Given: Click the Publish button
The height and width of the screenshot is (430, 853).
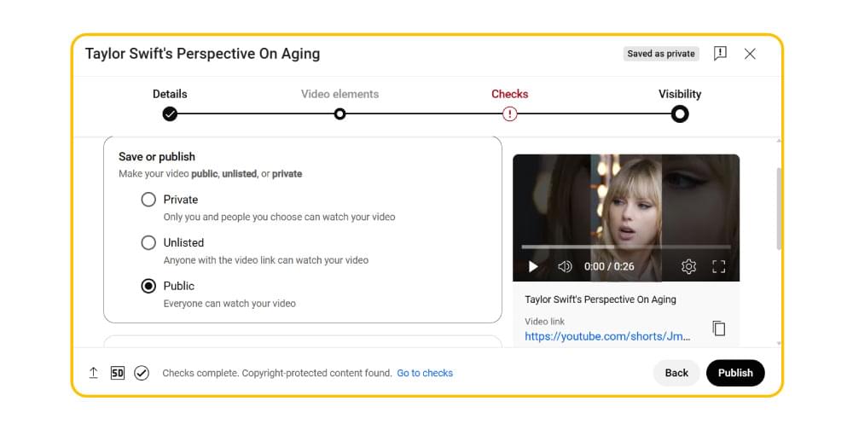Looking at the screenshot, I should pos(735,373).
